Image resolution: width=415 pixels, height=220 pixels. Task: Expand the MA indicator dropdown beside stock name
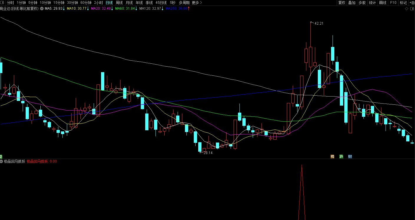pyautogui.click(x=42, y=9)
